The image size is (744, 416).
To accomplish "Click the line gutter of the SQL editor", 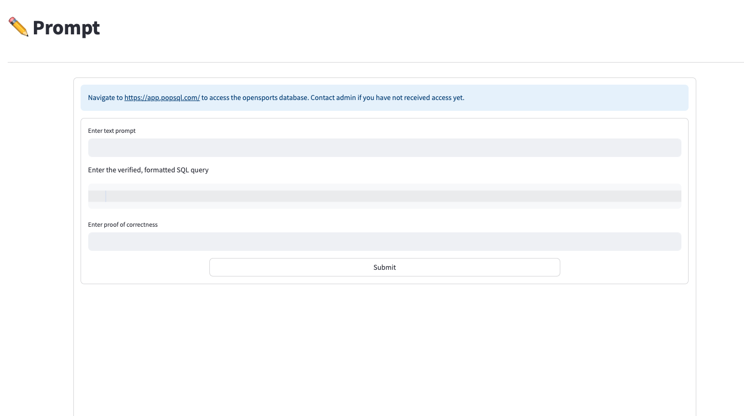I will (x=96, y=196).
